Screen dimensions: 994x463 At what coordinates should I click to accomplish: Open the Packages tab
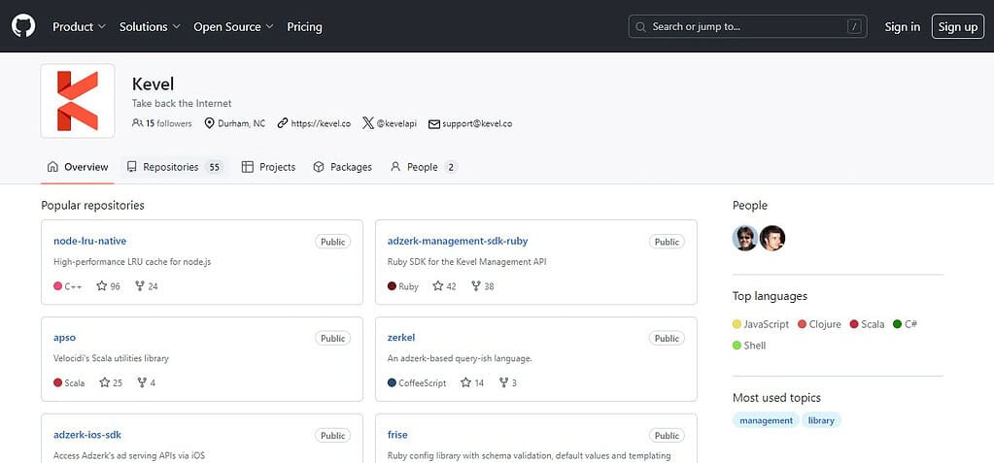[342, 167]
